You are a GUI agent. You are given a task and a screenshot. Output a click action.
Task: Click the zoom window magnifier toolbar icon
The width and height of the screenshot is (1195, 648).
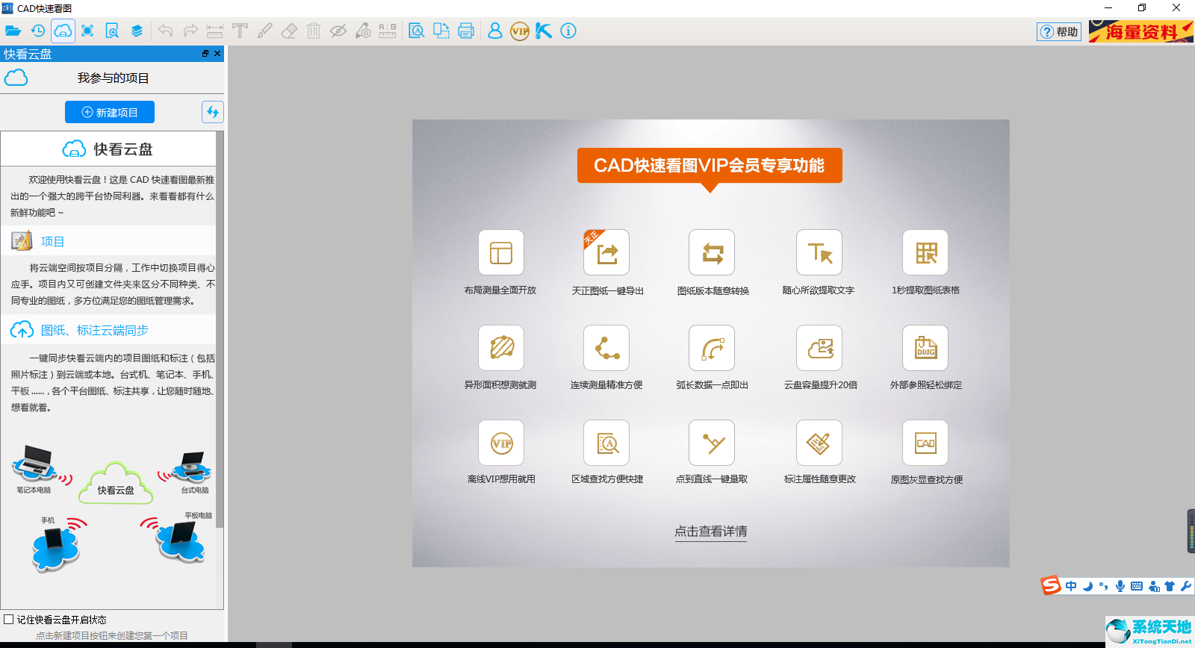click(x=112, y=31)
